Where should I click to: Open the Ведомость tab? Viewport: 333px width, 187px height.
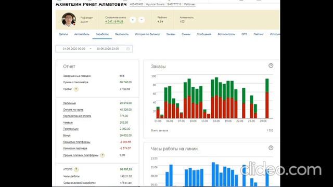click(122, 34)
